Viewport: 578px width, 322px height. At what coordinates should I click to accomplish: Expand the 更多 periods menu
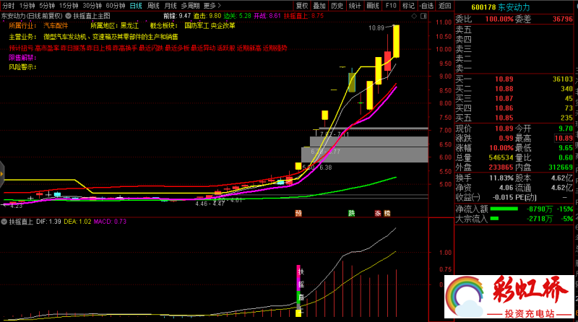pyautogui.click(x=212, y=6)
